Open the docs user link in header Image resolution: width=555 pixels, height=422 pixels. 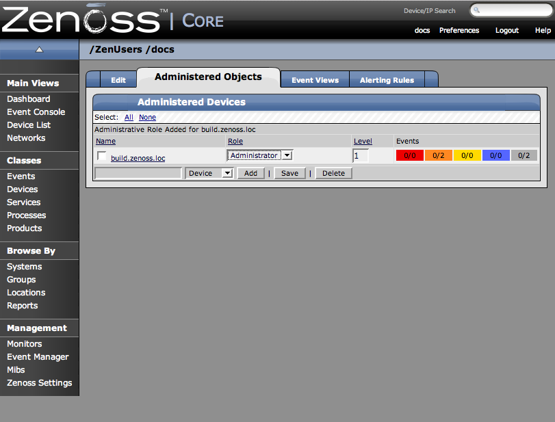(422, 30)
